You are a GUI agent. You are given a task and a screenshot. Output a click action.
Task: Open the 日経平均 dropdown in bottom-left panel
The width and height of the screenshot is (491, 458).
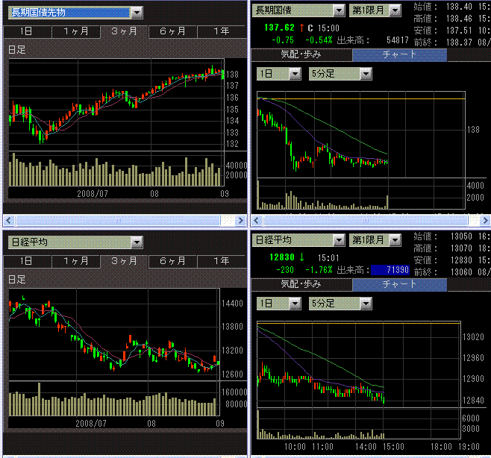pos(135,242)
